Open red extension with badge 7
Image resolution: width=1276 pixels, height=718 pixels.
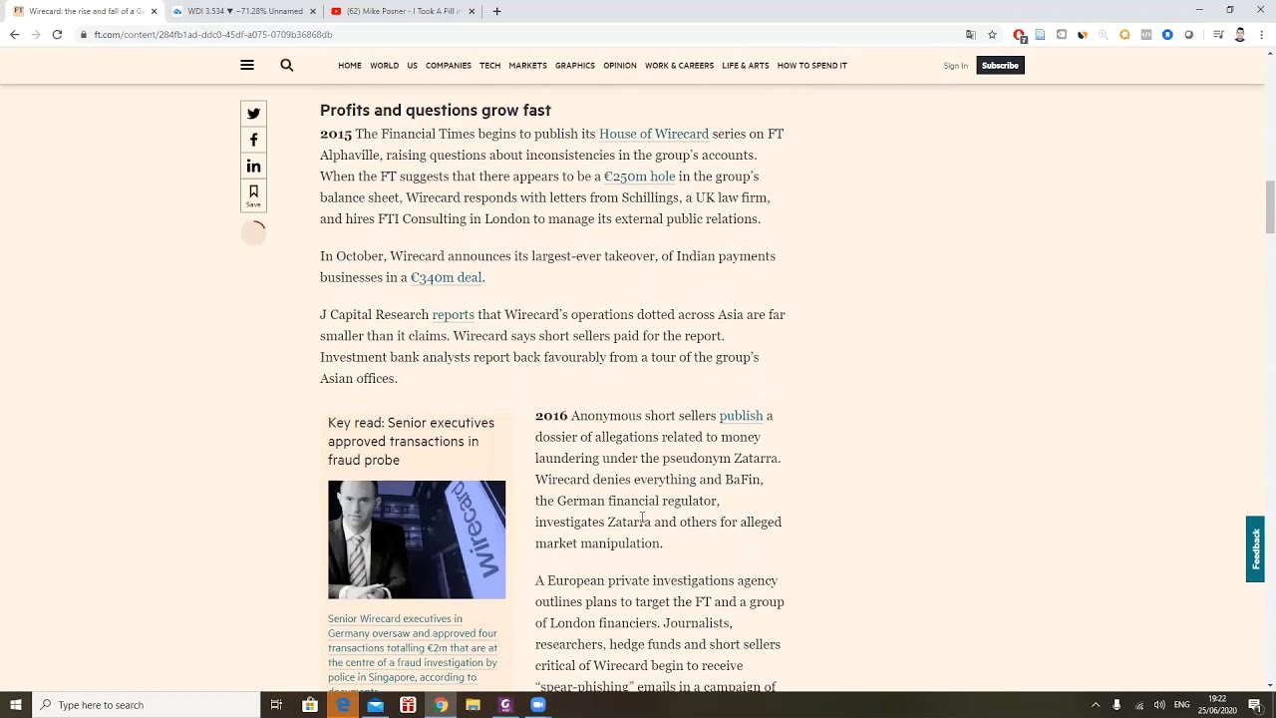(1019, 35)
